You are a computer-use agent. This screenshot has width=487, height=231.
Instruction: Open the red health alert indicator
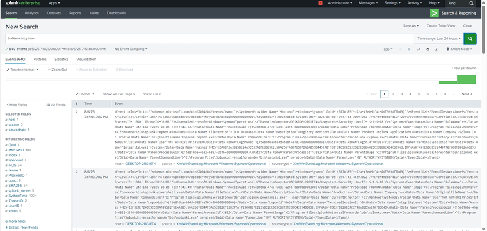321,3
